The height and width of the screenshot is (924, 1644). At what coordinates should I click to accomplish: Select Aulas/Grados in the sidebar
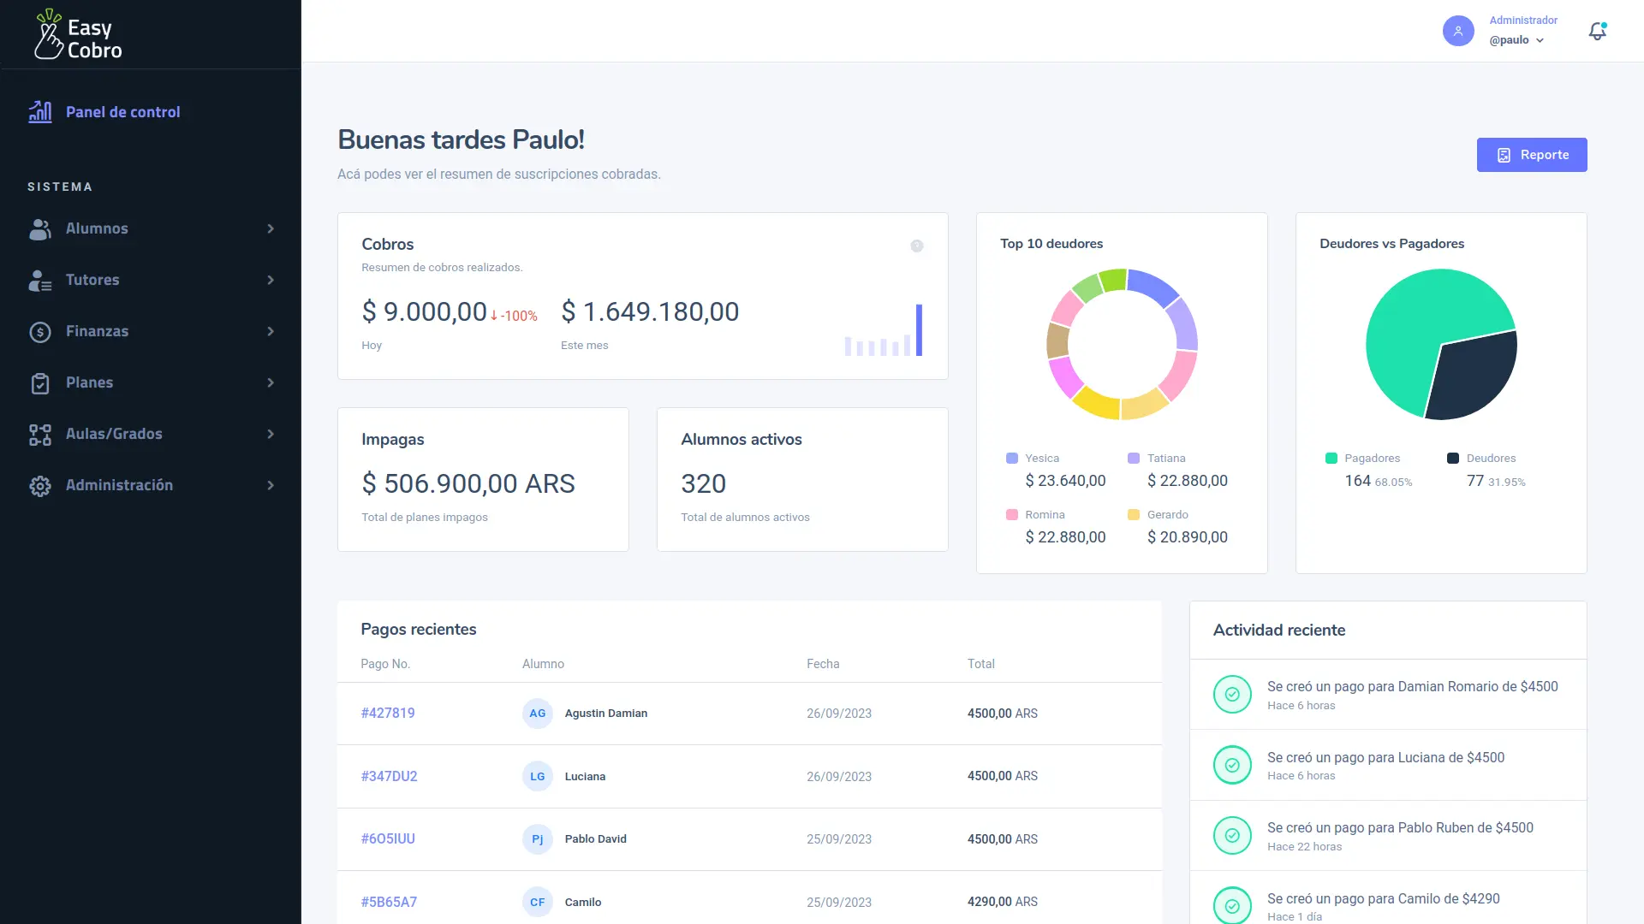point(151,435)
